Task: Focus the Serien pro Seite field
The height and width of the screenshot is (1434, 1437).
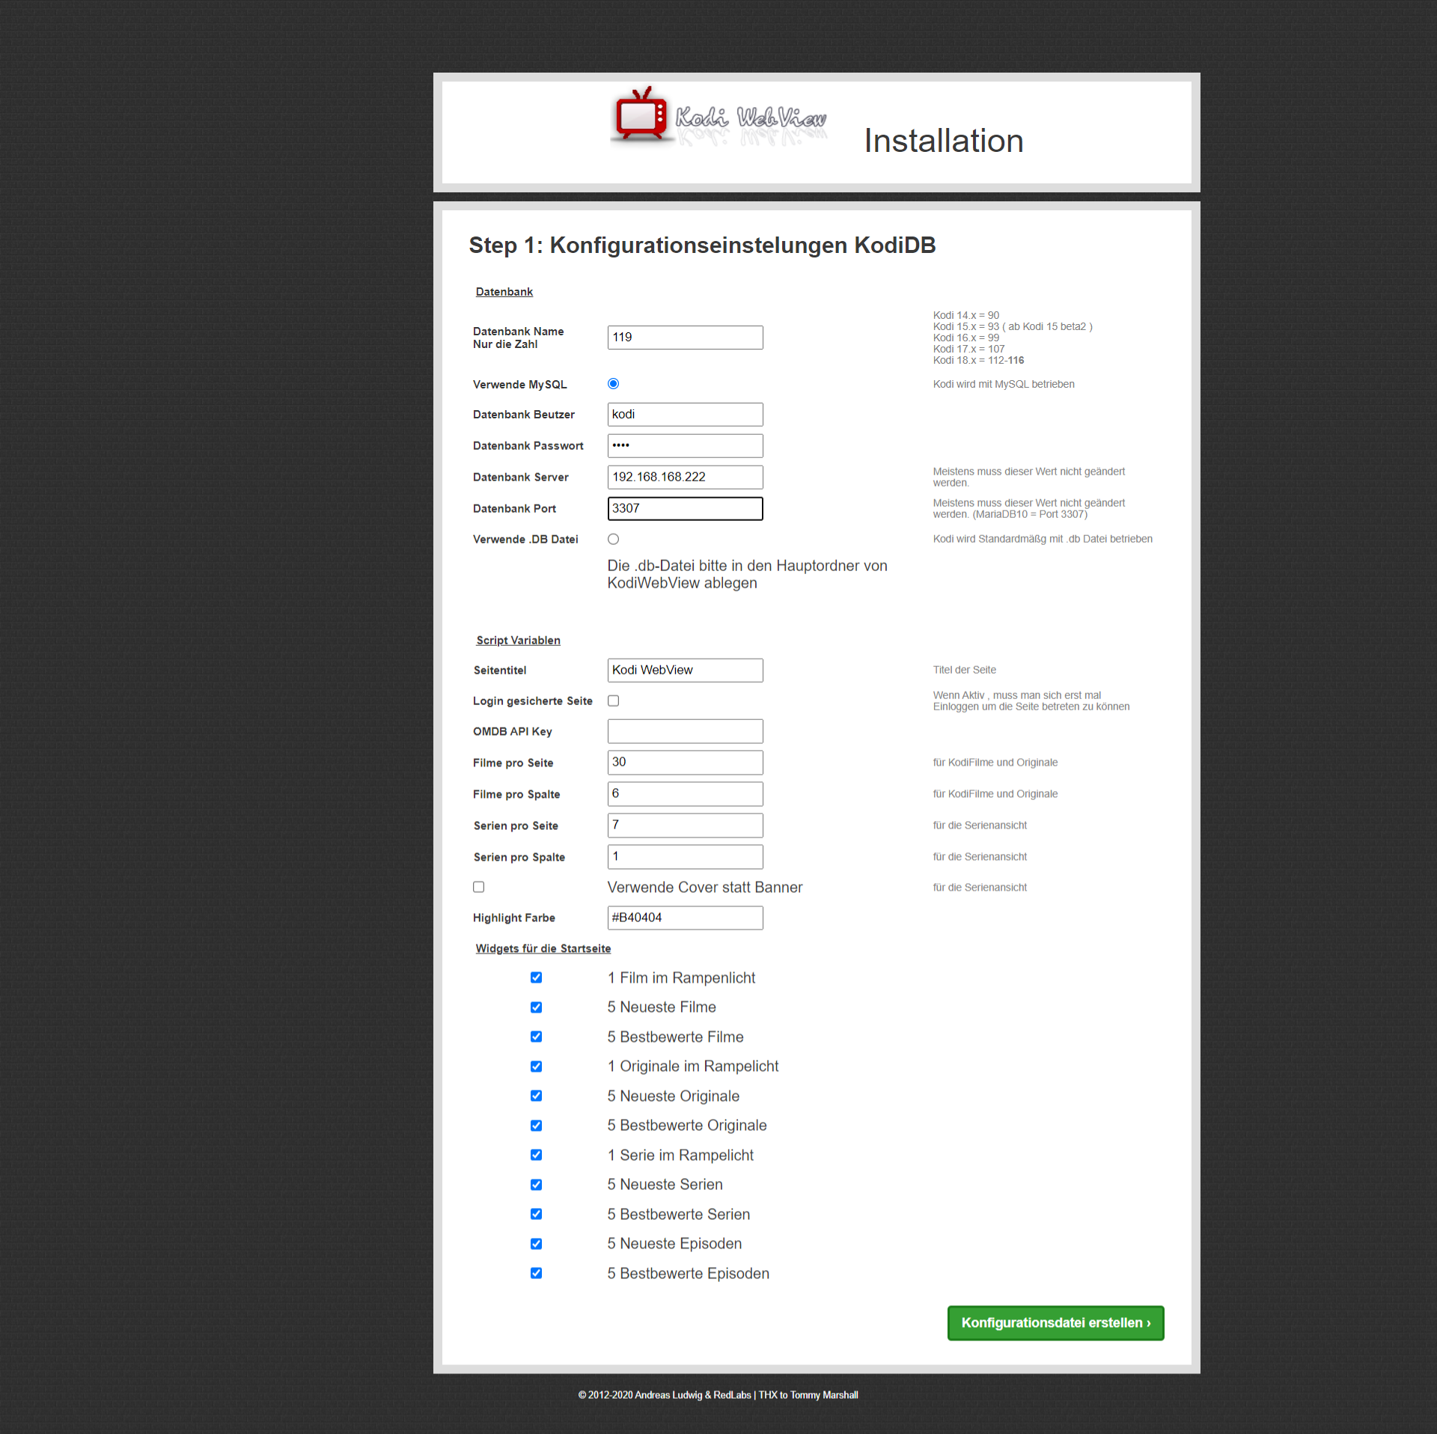Action: (x=685, y=826)
